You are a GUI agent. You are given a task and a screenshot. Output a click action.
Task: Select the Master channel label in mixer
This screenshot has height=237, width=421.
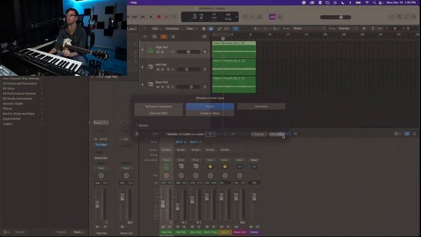254,232
